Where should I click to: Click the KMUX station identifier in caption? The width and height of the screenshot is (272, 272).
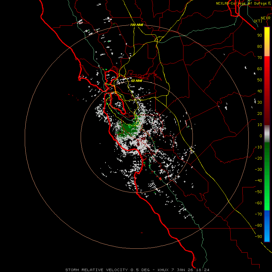point(163,270)
